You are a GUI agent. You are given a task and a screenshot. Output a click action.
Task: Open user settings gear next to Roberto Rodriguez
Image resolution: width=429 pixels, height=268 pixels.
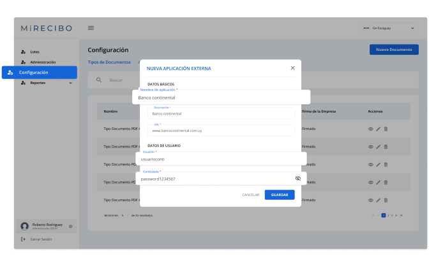(71, 225)
